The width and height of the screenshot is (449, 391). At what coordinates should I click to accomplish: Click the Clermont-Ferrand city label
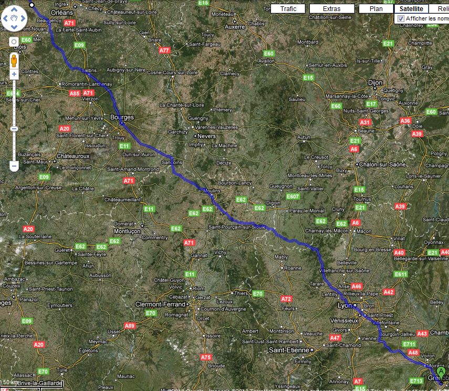point(160,304)
